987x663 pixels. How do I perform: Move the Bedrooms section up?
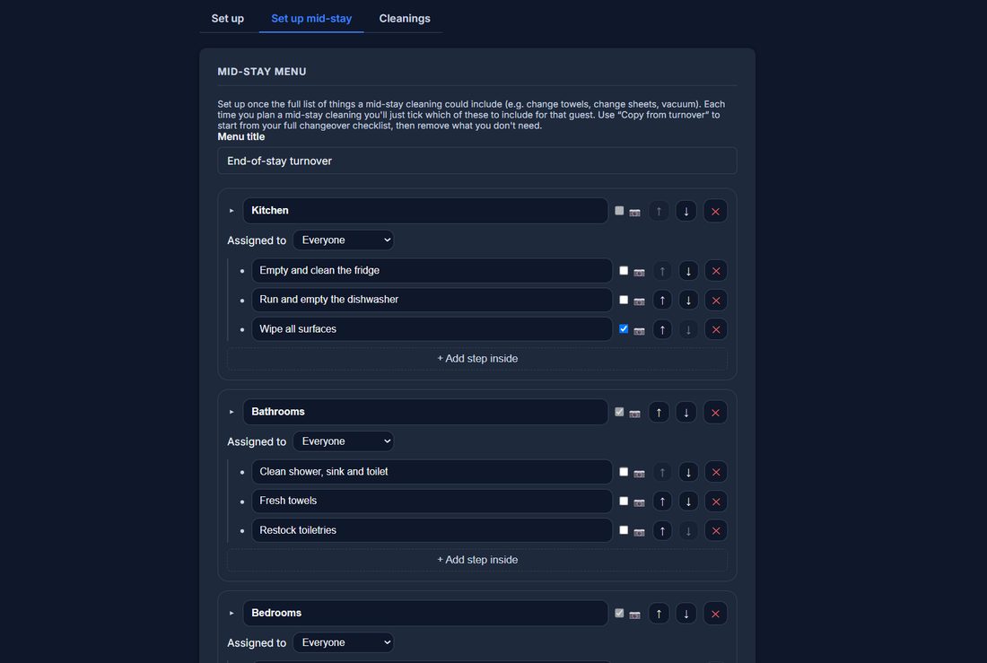[659, 614]
